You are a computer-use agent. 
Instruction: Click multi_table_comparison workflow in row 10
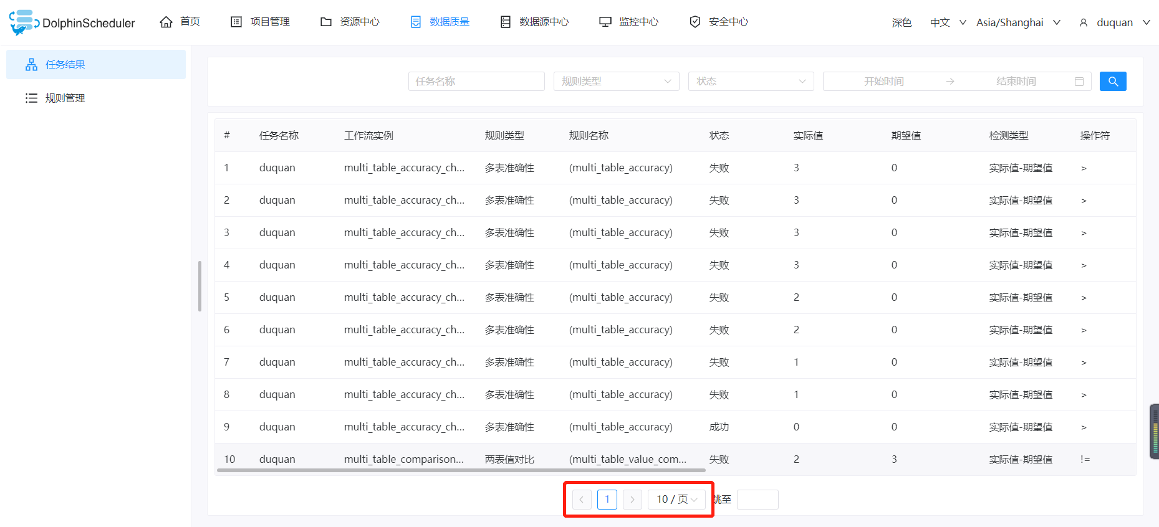tap(404, 460)
